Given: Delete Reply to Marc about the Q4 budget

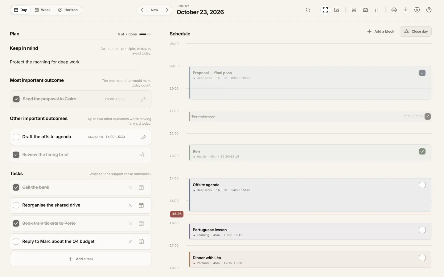Looking at the screenshot, I should 130,242.
